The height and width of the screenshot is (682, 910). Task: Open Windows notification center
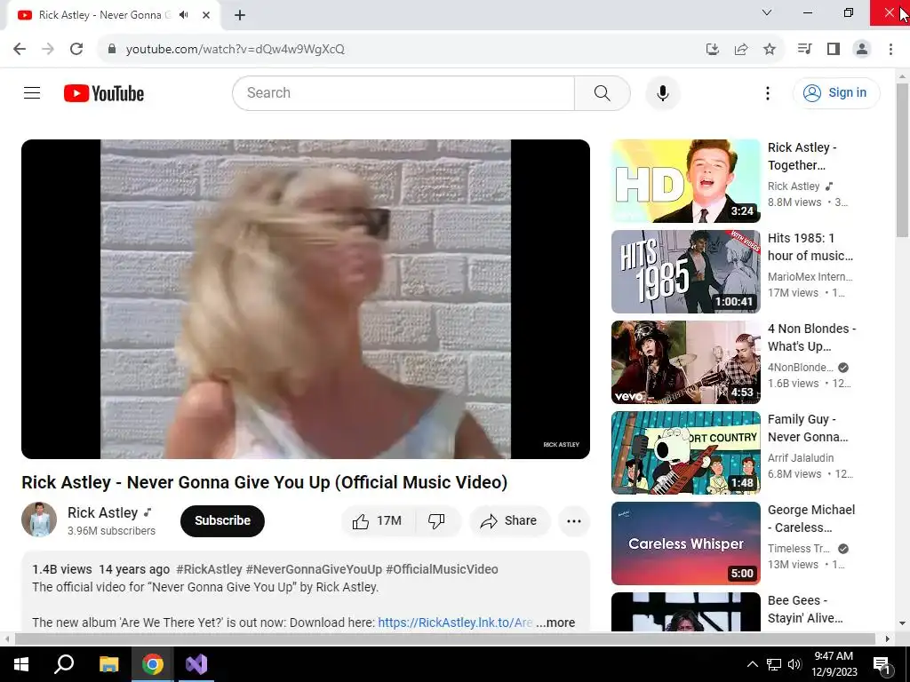882,664
